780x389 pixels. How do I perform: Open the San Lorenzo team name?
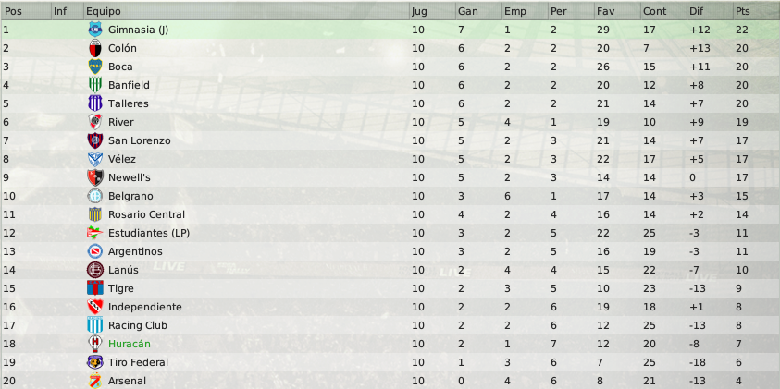click(x=140, y=140)
